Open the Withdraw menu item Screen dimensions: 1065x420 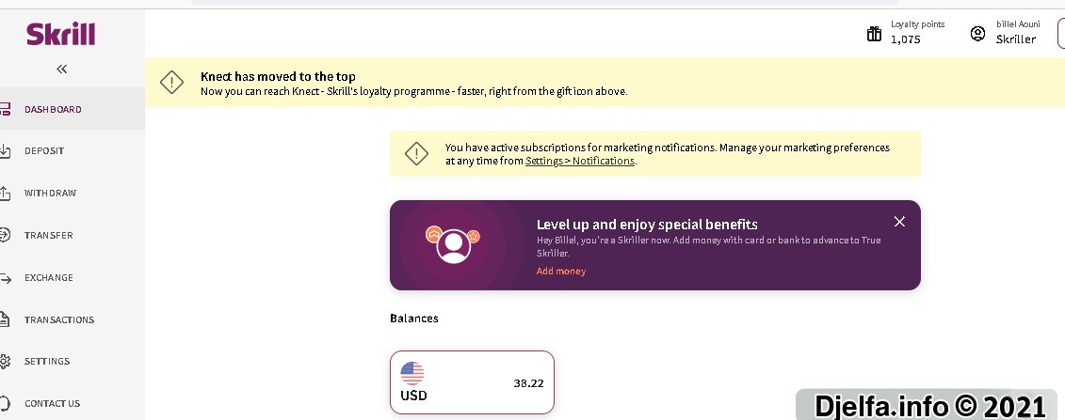click(x=50, y=193)
